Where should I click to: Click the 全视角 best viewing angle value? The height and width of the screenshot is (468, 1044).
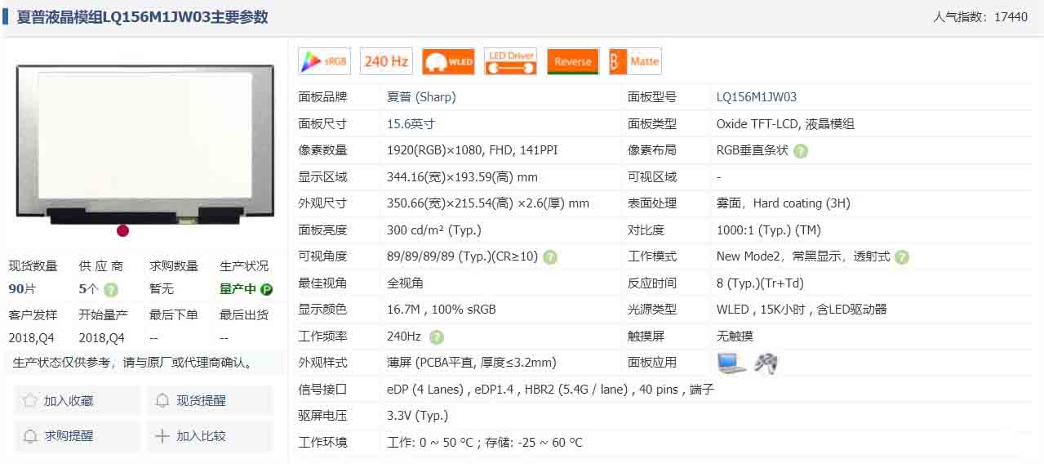405,283
